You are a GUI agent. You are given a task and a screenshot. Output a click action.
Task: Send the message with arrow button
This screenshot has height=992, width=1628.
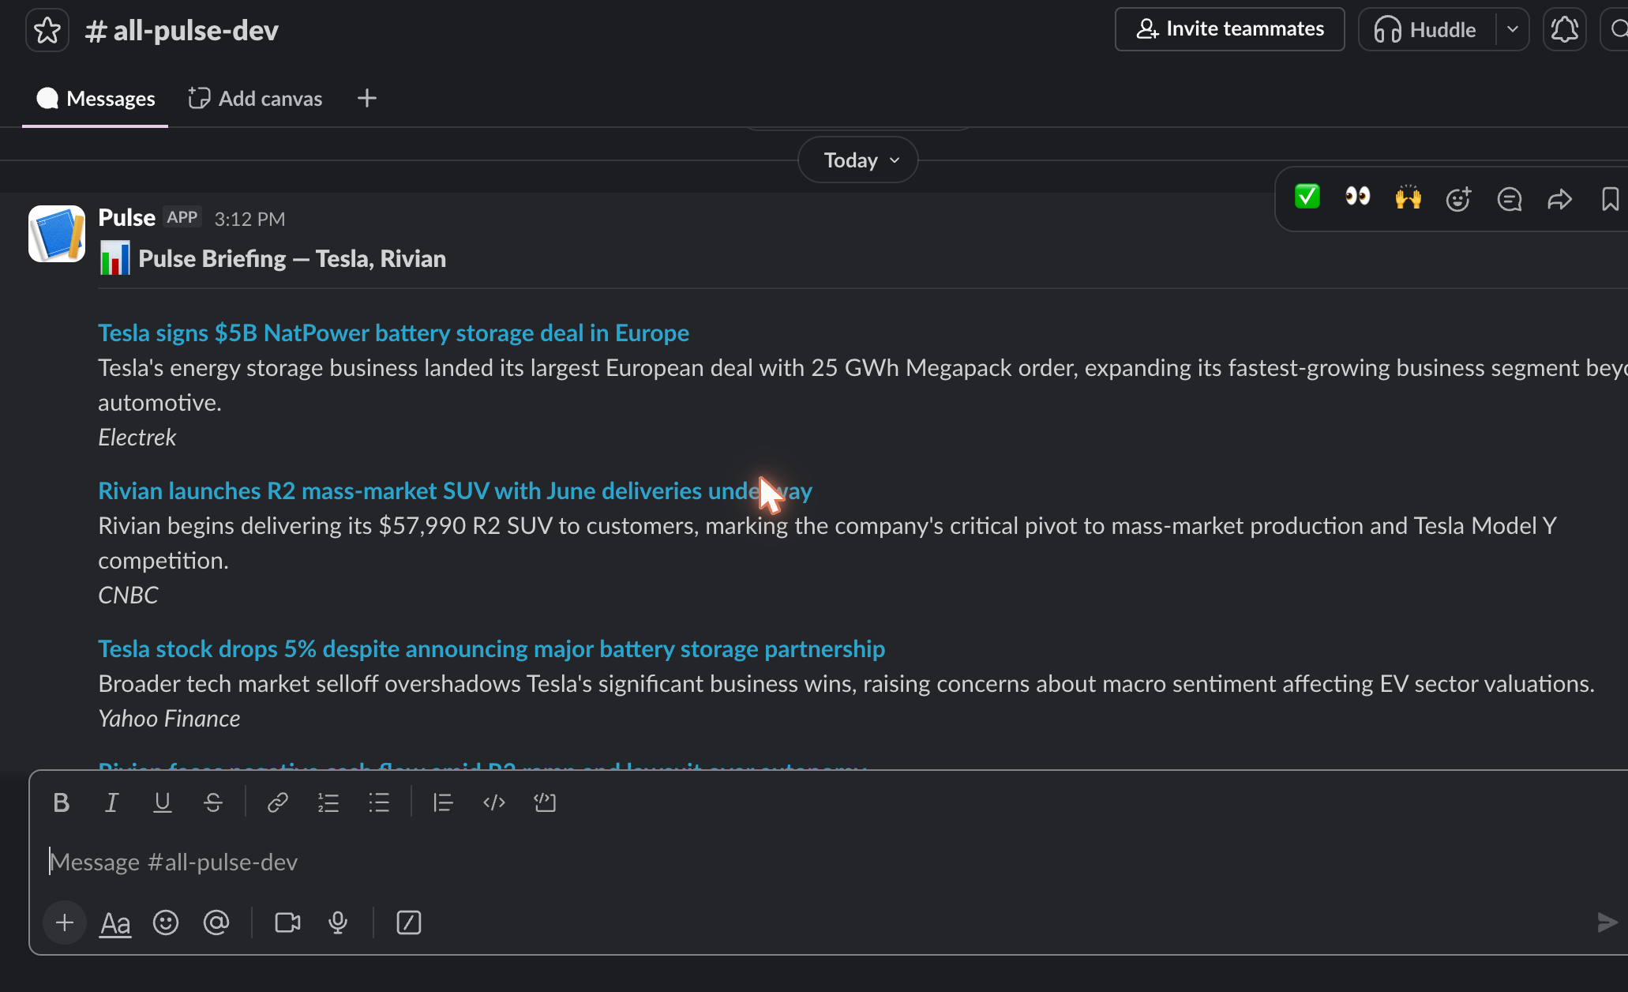click(x=1607, y=922)
